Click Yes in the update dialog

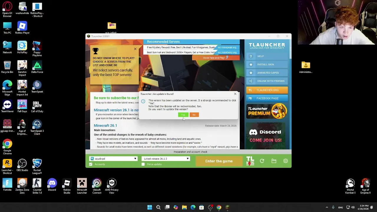(x=183, y=115)
